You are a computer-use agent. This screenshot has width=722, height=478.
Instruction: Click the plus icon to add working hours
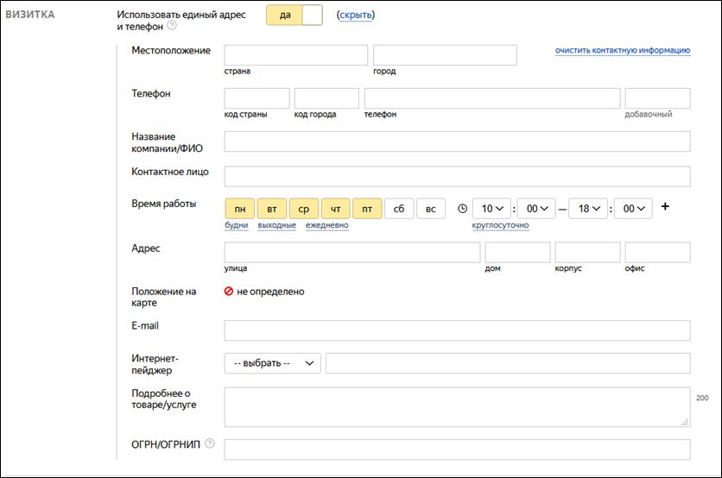click(x=664, y=207)
